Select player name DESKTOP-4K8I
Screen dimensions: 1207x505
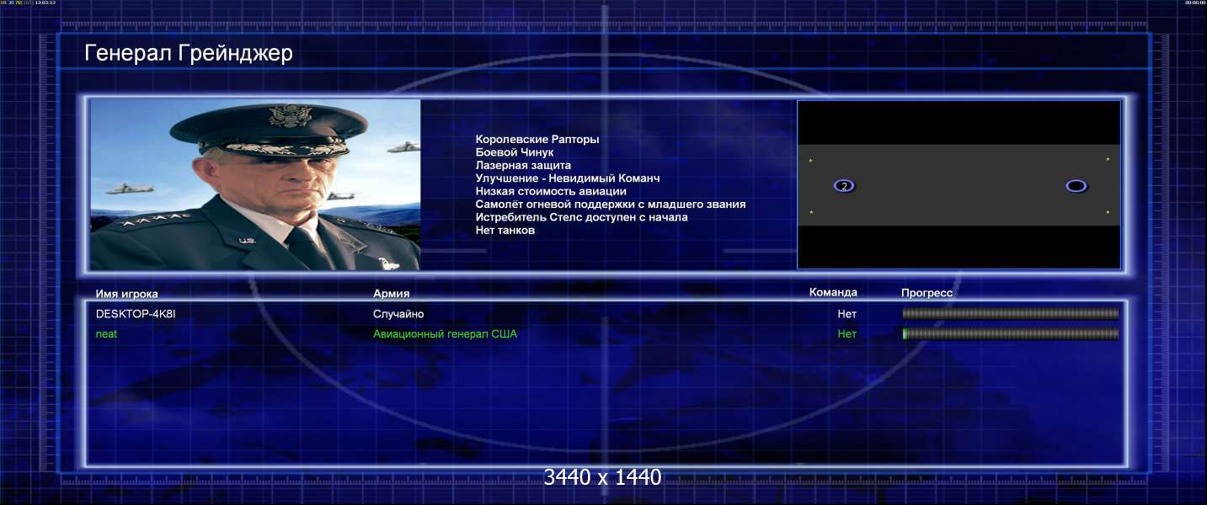tap(136, 314)
